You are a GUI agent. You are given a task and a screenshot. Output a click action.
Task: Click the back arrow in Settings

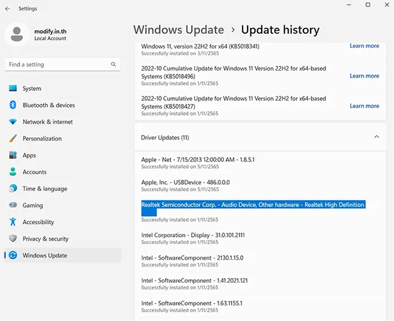pos(8,8)
